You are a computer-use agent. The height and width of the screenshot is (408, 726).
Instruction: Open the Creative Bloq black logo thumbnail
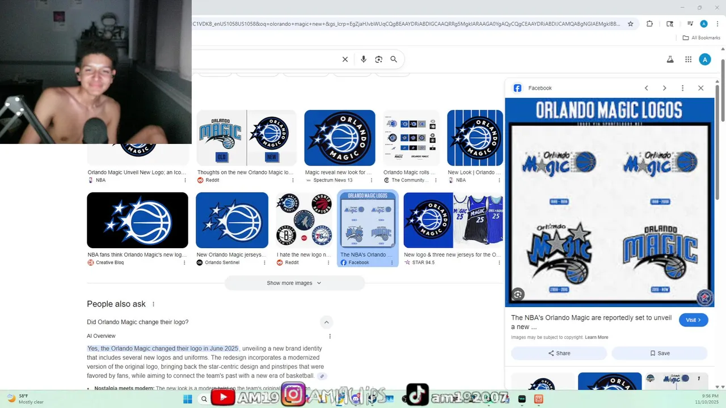[x=137, y=220]
